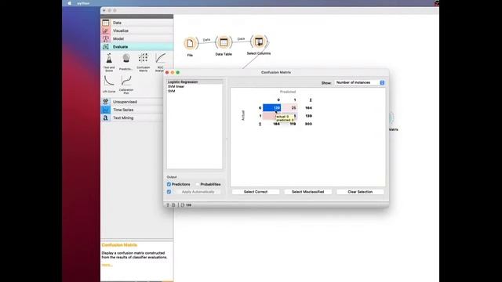Image resolution: width=502 pixels, height=282 pixels.
Task: Click the Clear Selection button
Action: click(360, 192)
